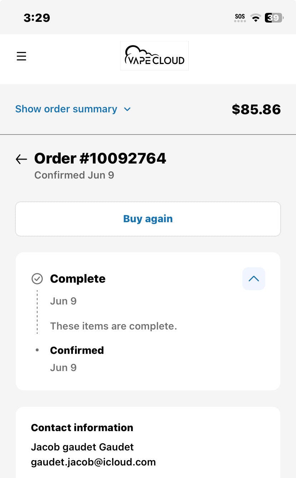Viewport: 296px width, 478px height.
Task: Tap the Wi-Fi status icon
Action: pyautogui.click(x=256, y=18)
